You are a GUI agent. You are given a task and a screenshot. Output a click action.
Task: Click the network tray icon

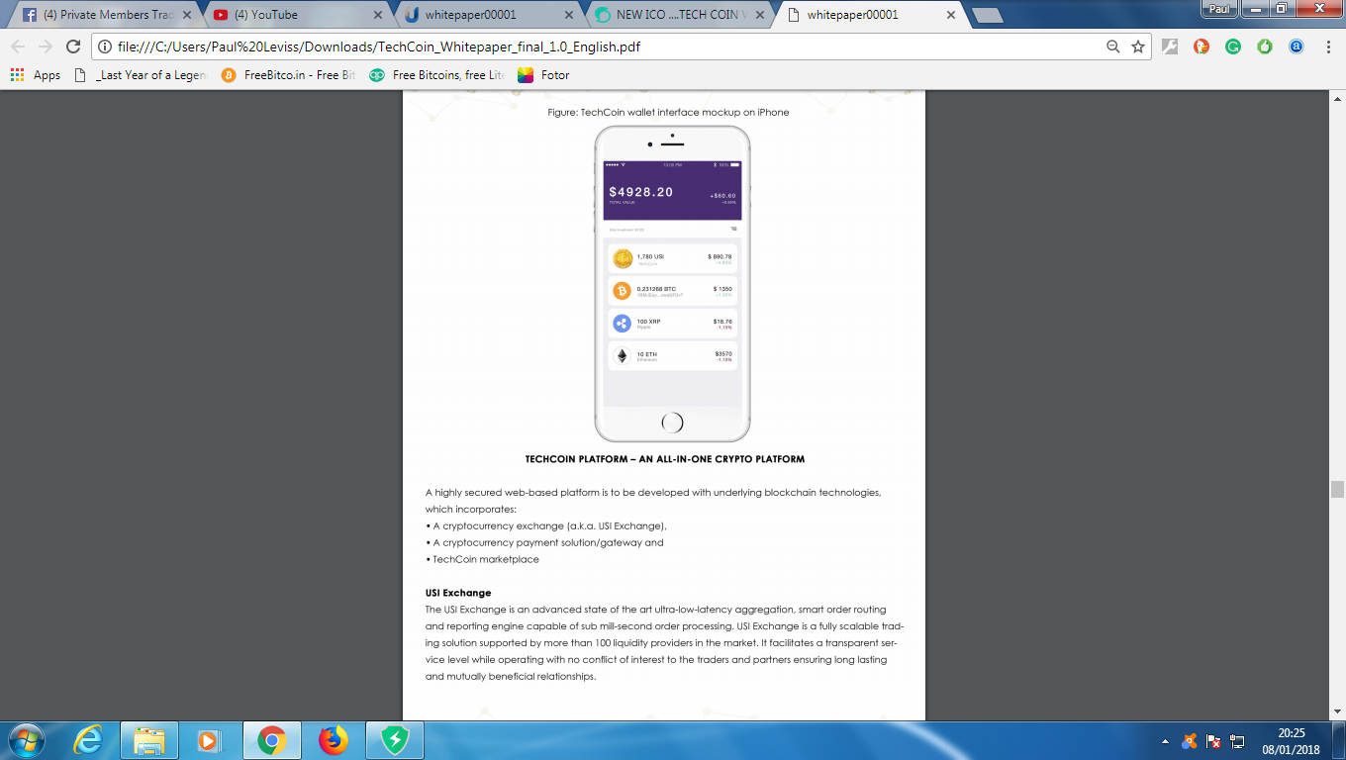(1237, 740)
